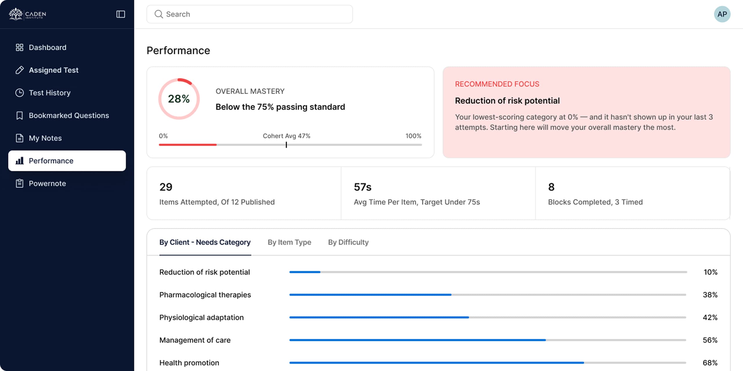Screen dimensions: 743x371
Task: Click the 29 Items Attempted stat
Action: (x=244, y=193)
